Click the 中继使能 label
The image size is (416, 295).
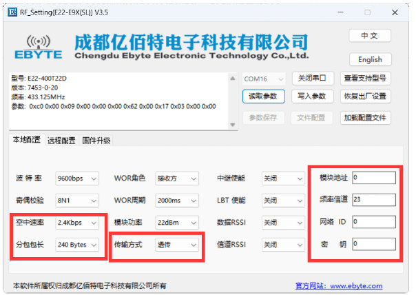click(231, 178)
